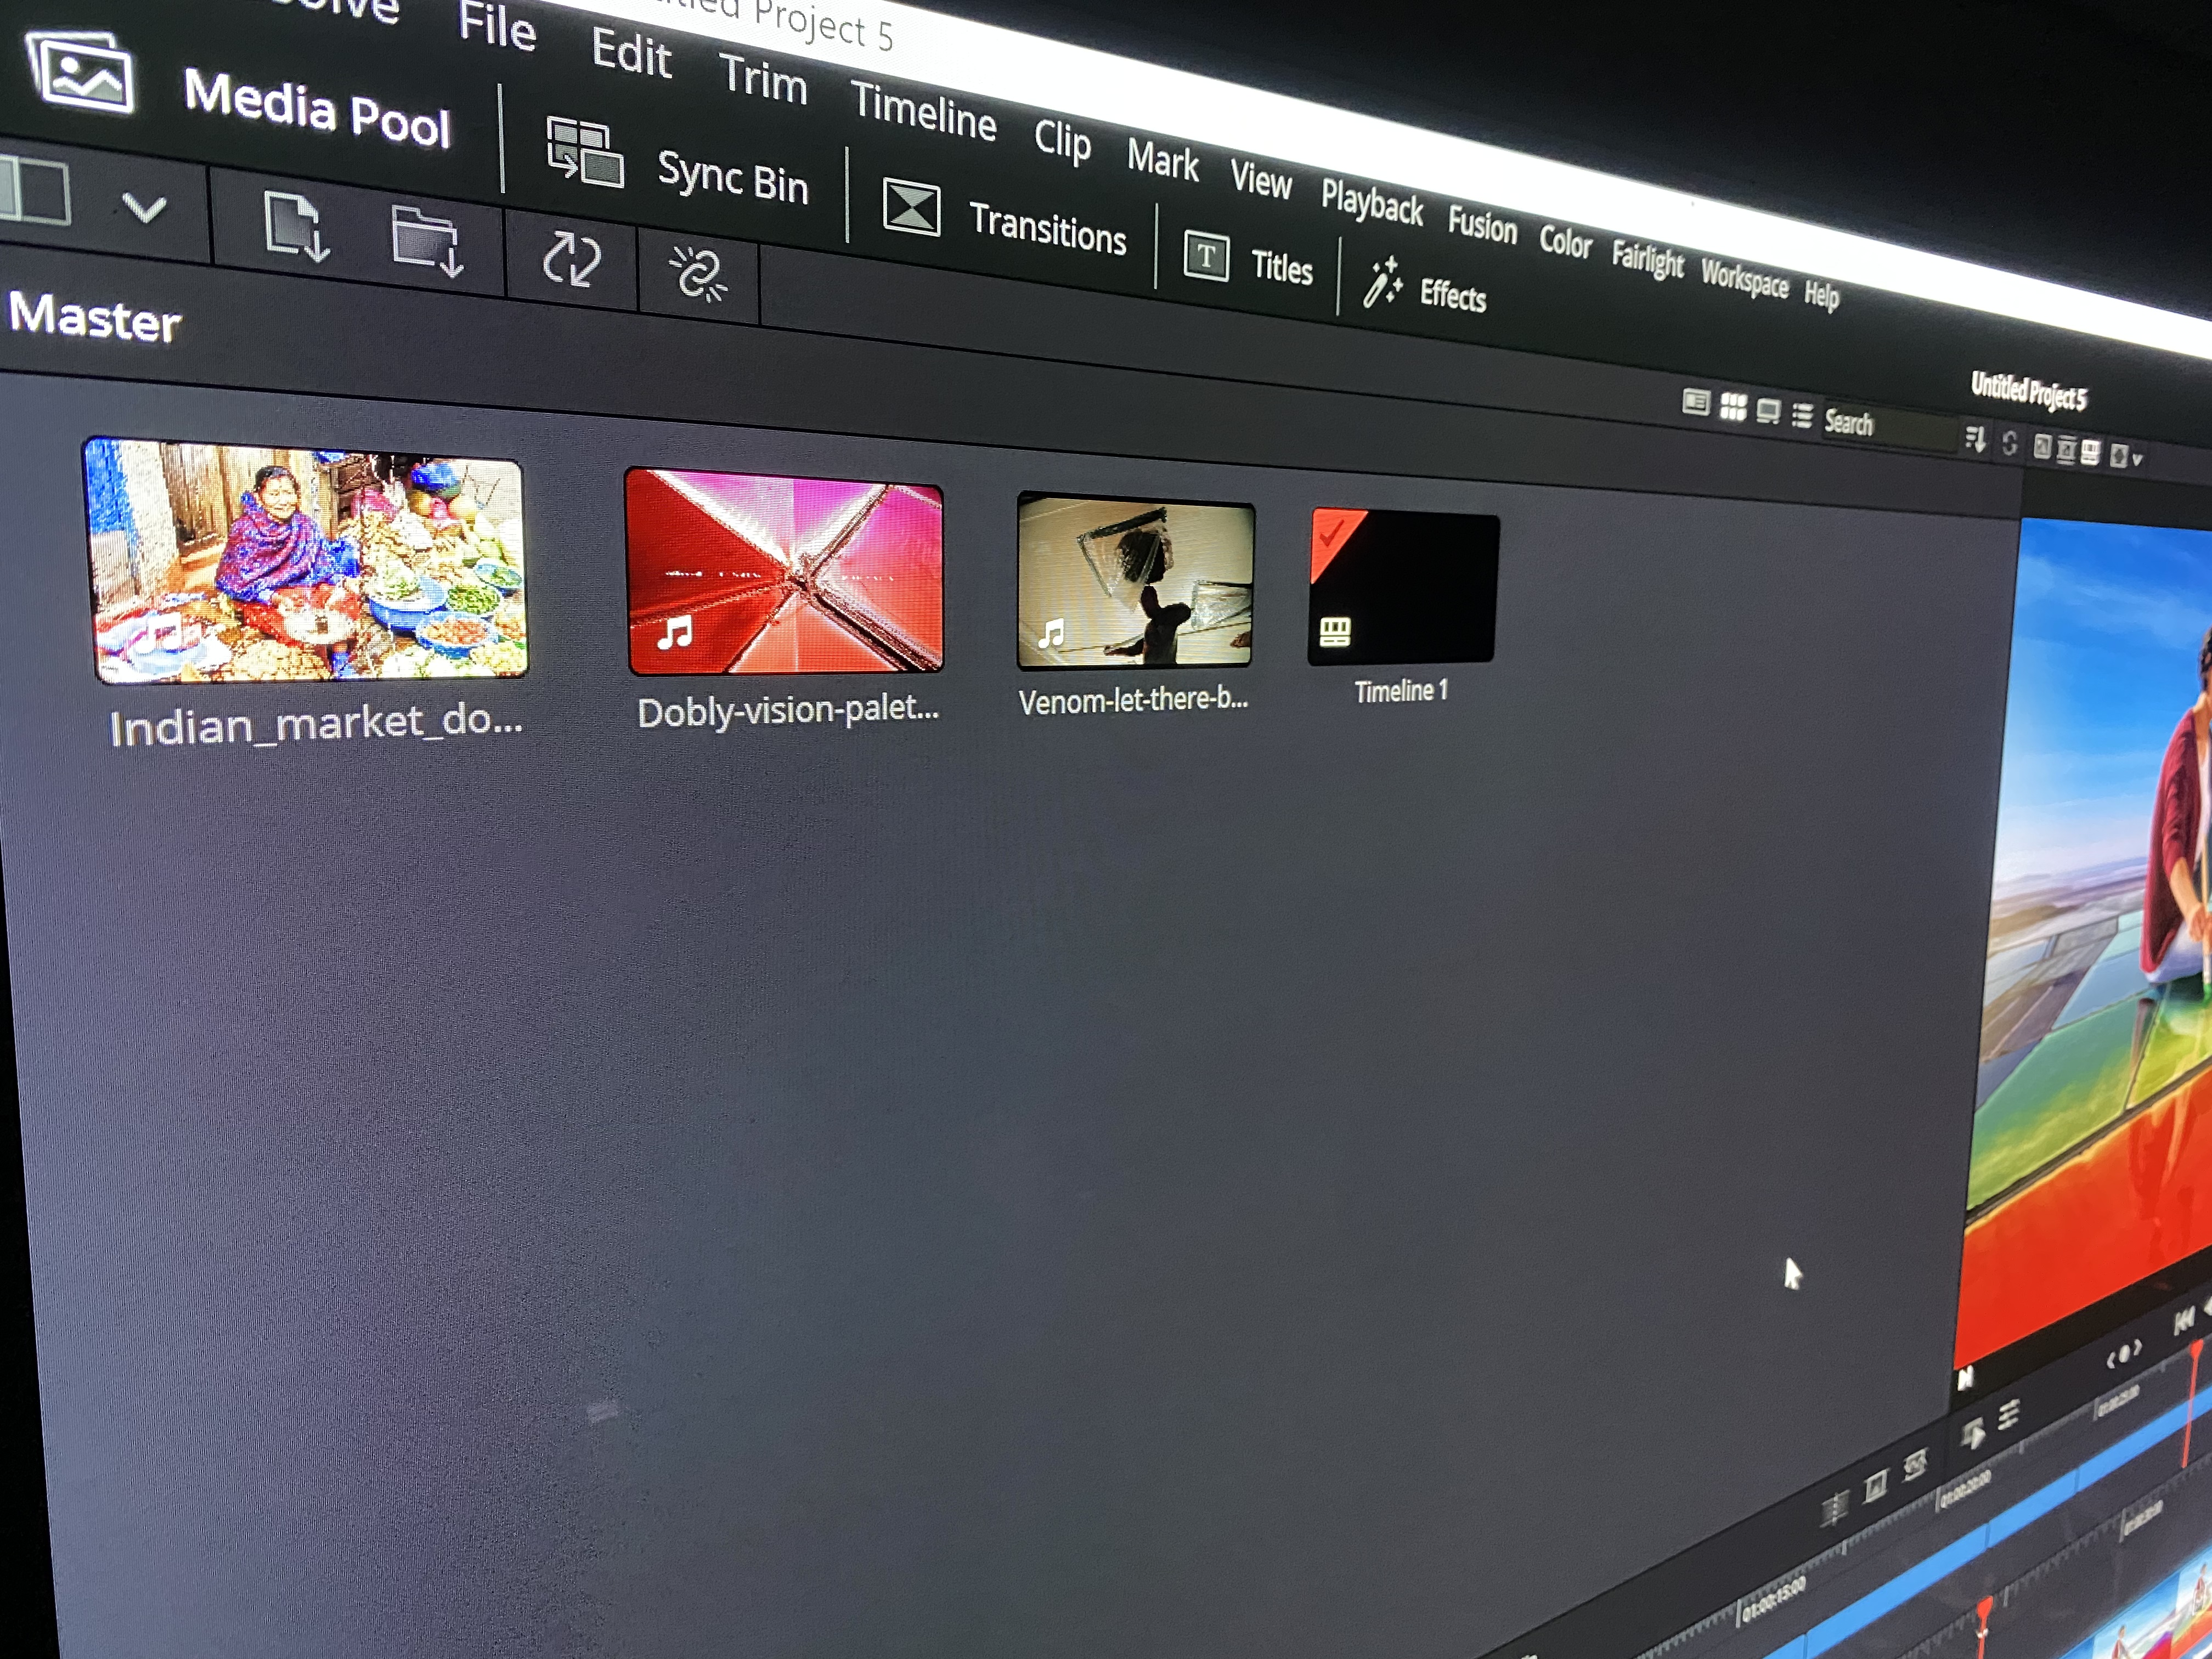2212x1659 pixels.
Task: Click the Dobly-vision-palet... file name
Action: click(x=788, y=710)
